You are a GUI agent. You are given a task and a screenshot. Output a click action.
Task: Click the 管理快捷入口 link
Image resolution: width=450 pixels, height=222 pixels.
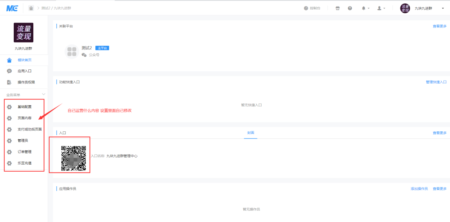tap(436, 82)
